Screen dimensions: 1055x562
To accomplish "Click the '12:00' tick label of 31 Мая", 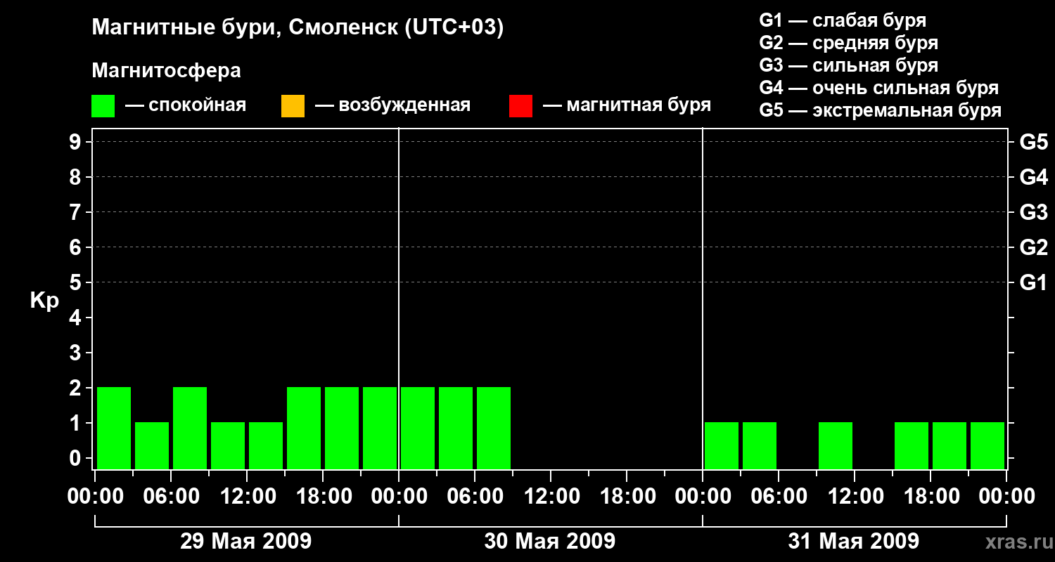I will (x=855, y=497).
